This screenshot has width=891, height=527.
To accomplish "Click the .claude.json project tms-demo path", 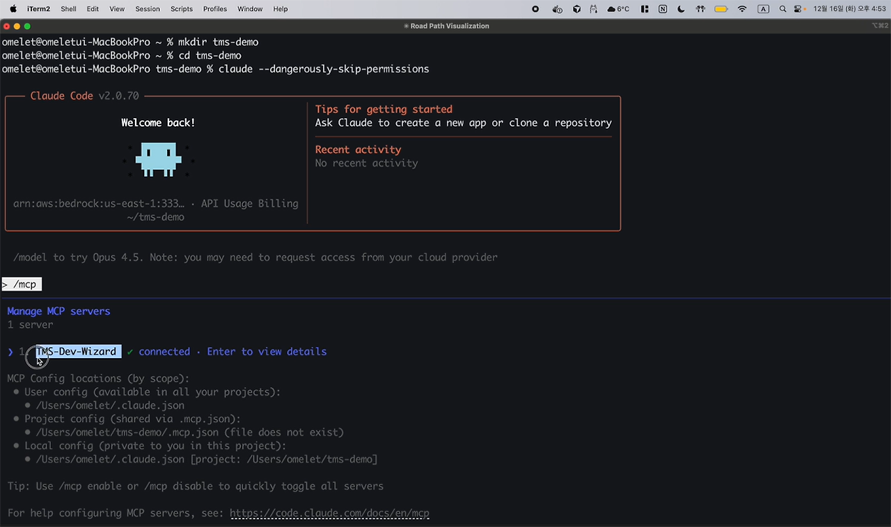I will (x=207, y=460).
